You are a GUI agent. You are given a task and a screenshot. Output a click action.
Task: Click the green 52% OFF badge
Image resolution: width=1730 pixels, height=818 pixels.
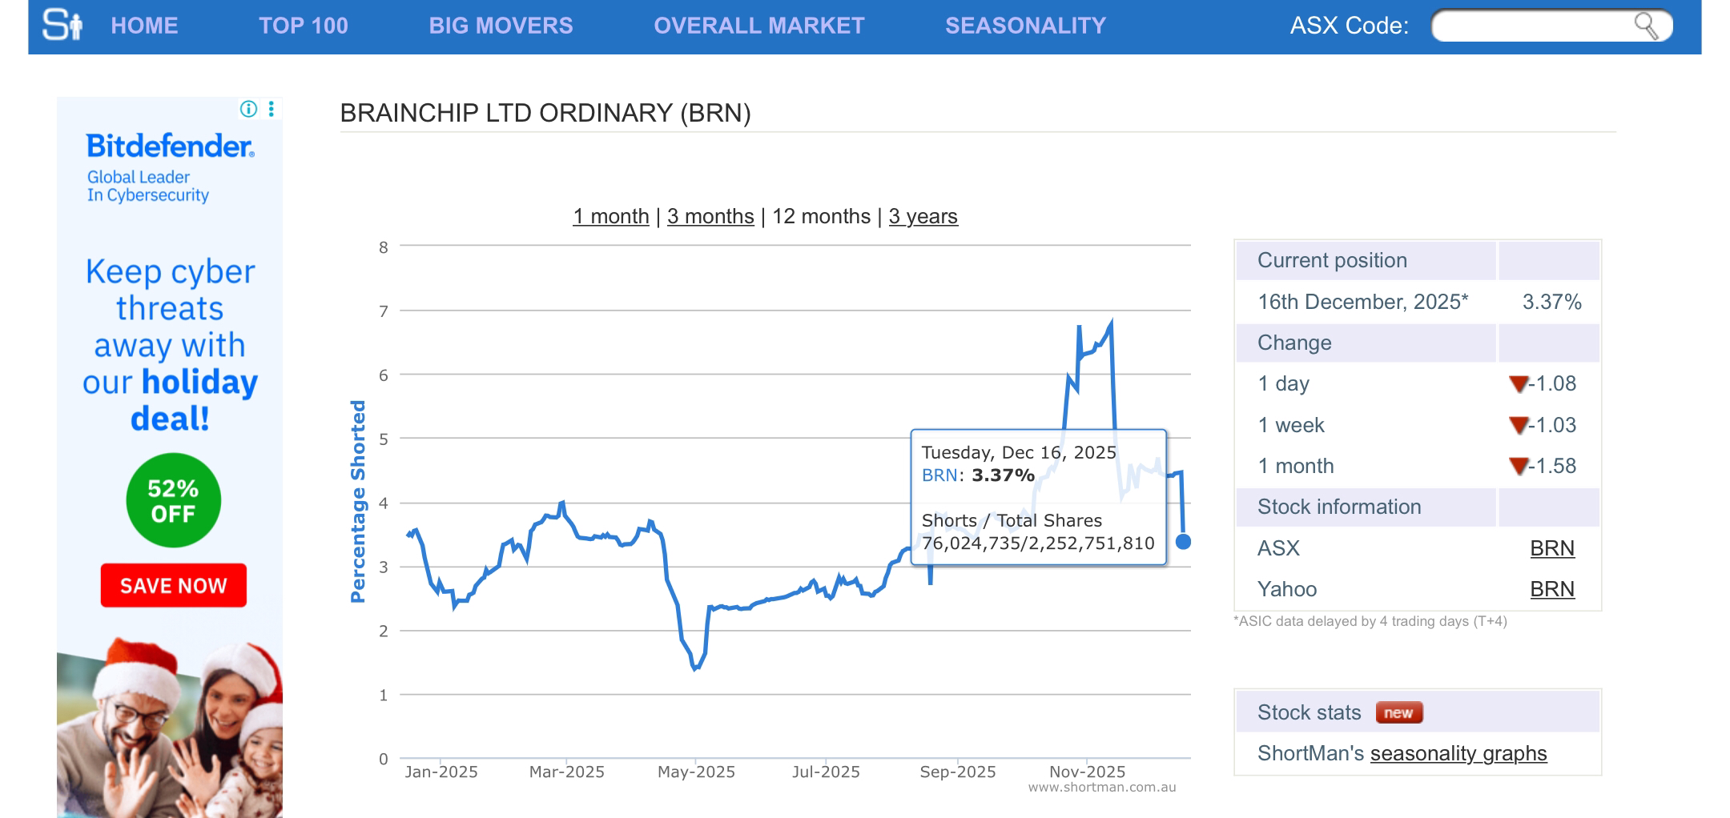click(173, 500)
